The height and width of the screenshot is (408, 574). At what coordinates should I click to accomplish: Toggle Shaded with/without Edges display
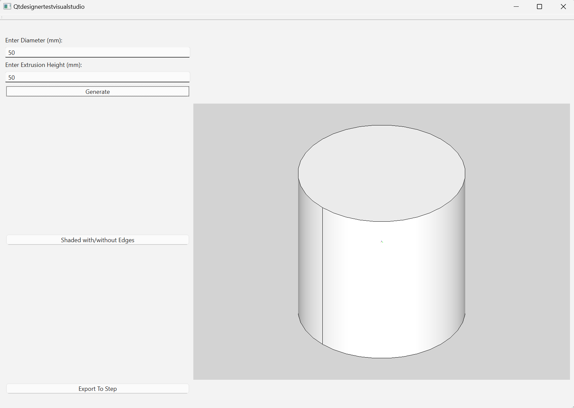point(97,240)
